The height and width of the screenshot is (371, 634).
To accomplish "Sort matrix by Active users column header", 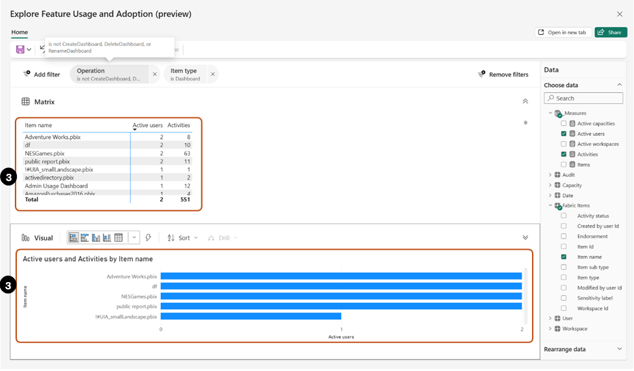I will [x=147, y=125].
